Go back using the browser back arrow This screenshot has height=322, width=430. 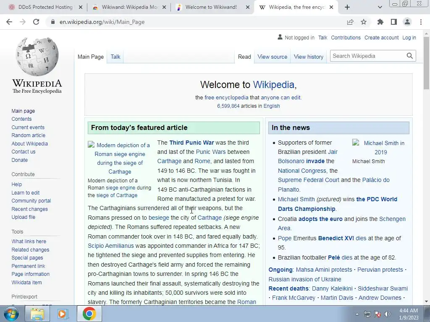(9, 22)
